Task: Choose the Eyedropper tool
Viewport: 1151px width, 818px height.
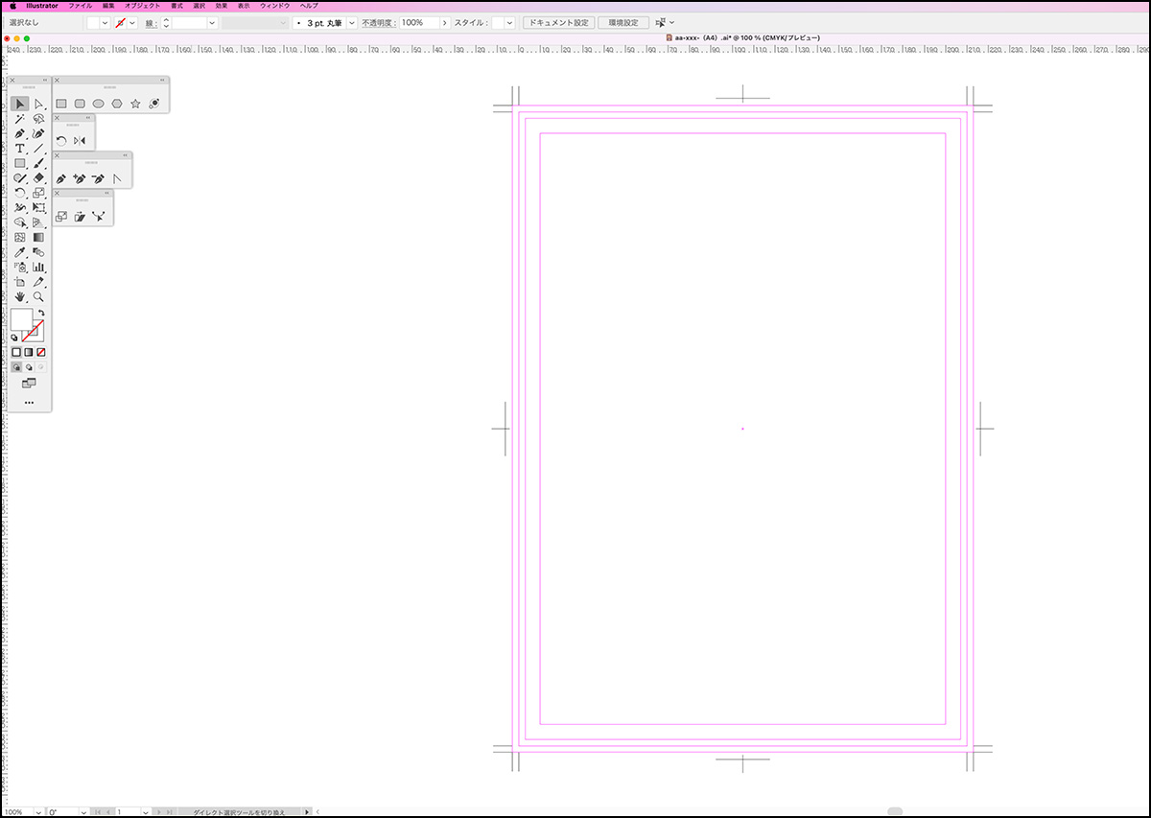Action: (x=19, y=252)
